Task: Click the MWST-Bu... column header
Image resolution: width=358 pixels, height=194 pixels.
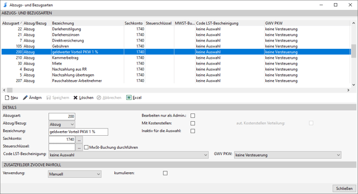Action: tap(185, 23)
